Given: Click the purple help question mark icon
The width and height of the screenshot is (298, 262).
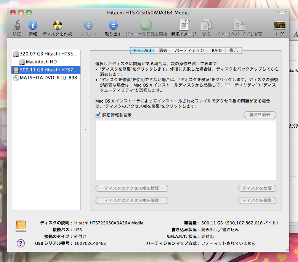Looking at the screenshot, I should tap(21, 243).
